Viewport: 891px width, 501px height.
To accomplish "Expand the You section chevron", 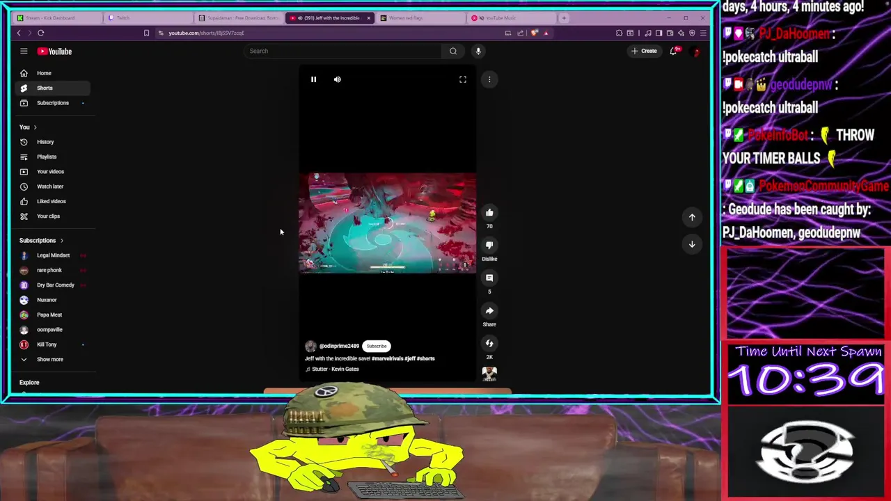I will tap(35, 127).
